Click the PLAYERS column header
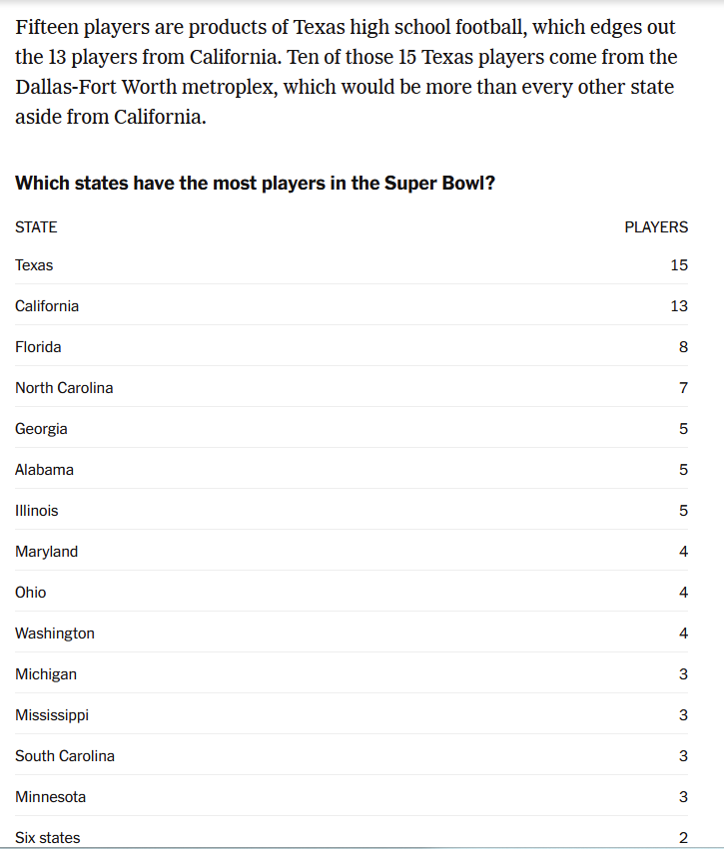Image resolution: width=724 pixels, height=849 pixels. point(656,227)
